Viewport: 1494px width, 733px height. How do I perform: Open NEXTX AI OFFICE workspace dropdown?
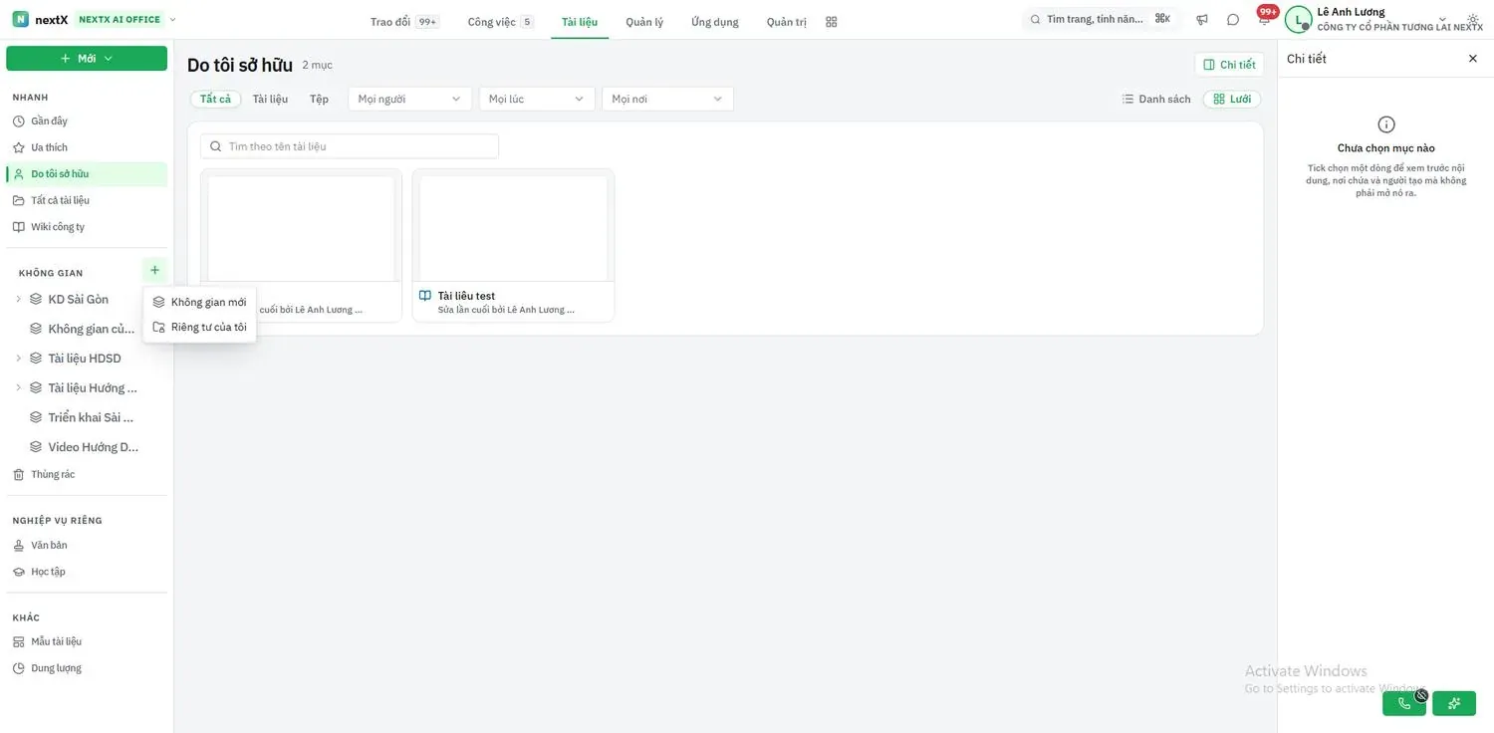tap(126, 19)
